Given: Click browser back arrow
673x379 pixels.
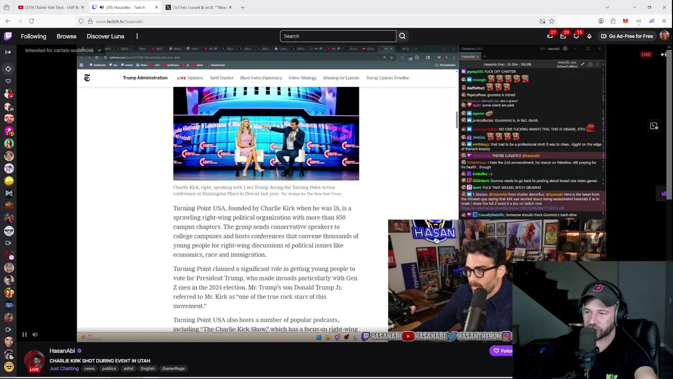Looking at the screenshot, I should pyautogui.click(x=8, y=21).
